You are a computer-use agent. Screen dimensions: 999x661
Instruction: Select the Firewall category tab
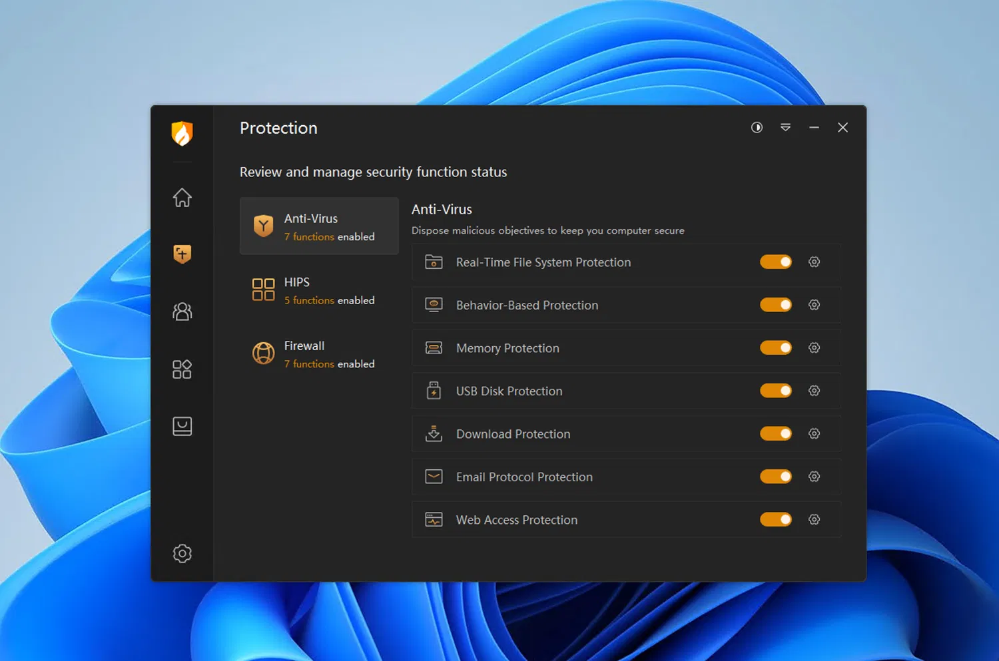319,353
